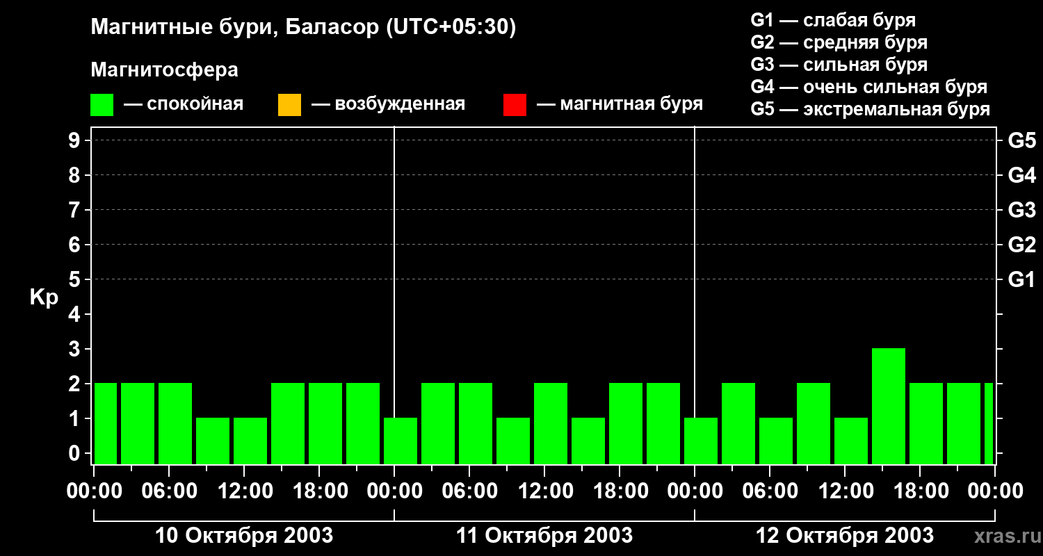Click the right-axis G2 scale label
The height and width of the screenshot is (556, 1043).
click(1021, 245)
